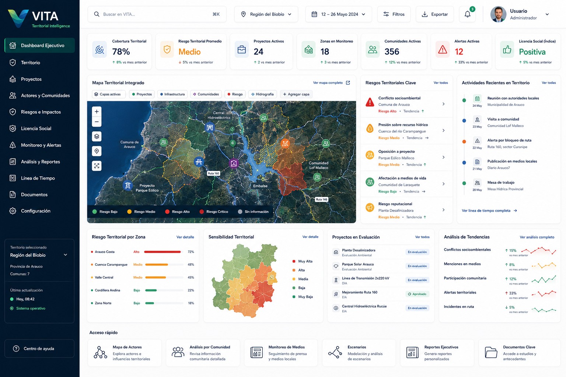The width and height of the screenshot is (566, 377).
Task: Expand Presión sobre recurso hídrico chevron
Action: [443, 131]
